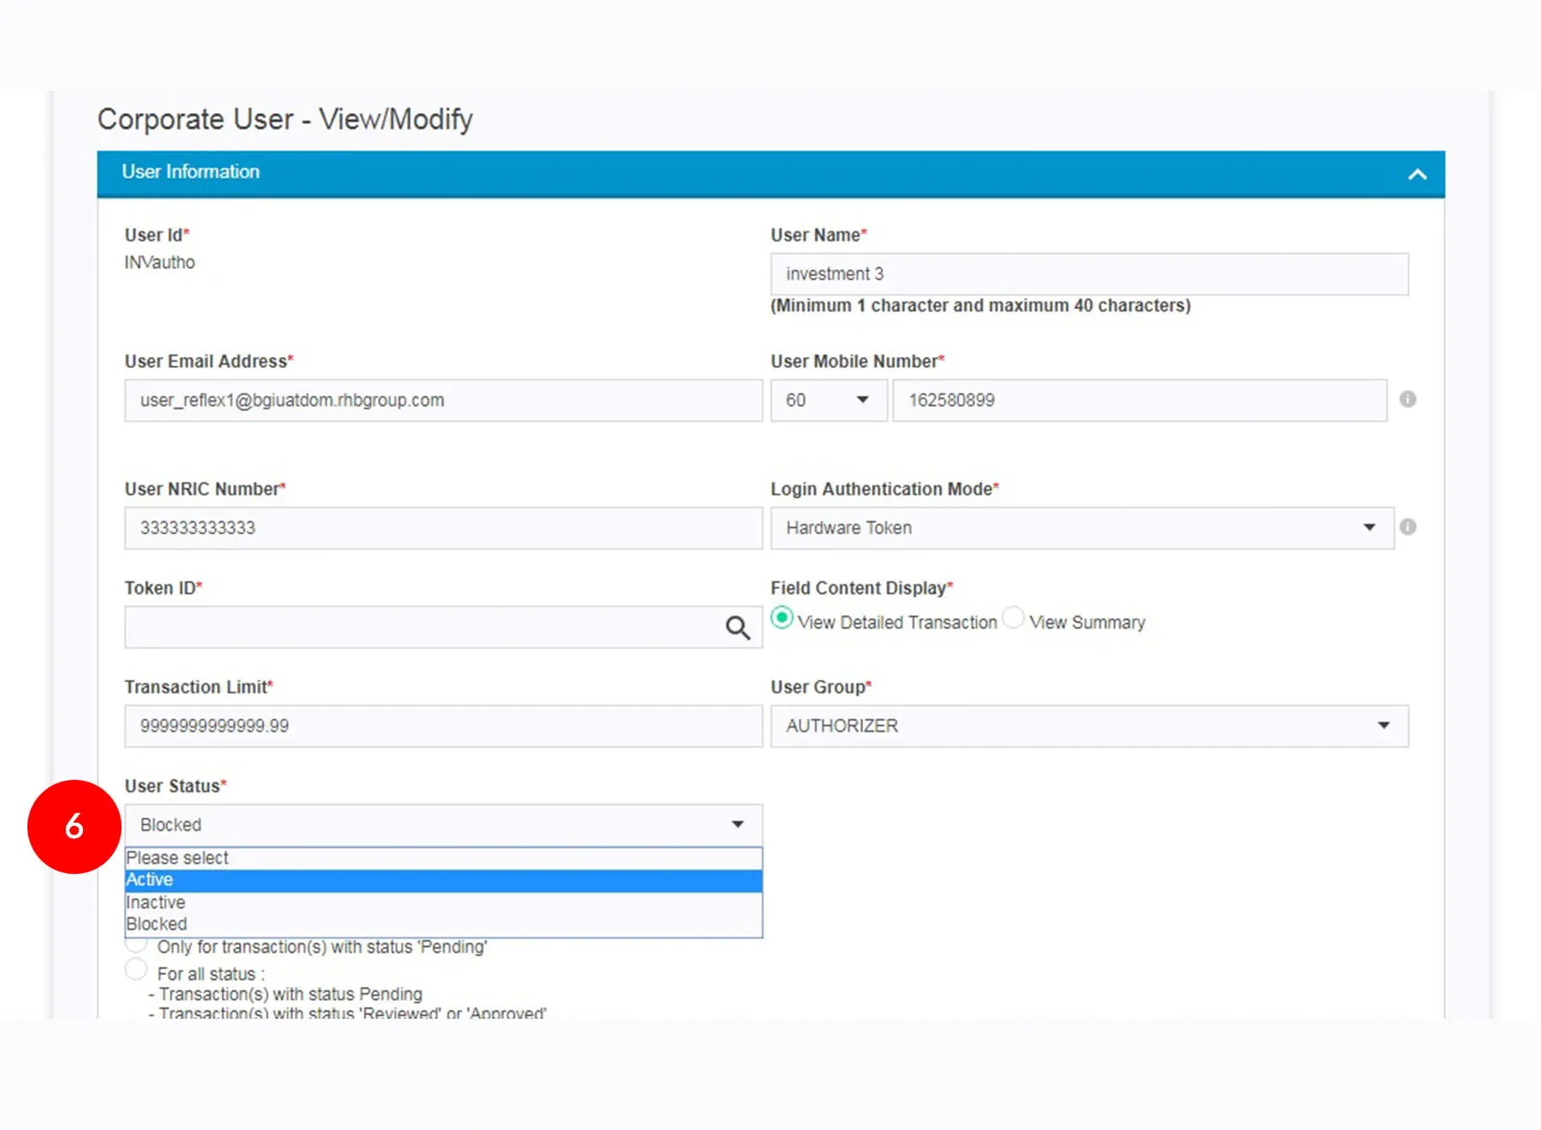Screen dimensions: 1541x1130
Task: Pick 'Please select' in status list
Action: point(443,858)
